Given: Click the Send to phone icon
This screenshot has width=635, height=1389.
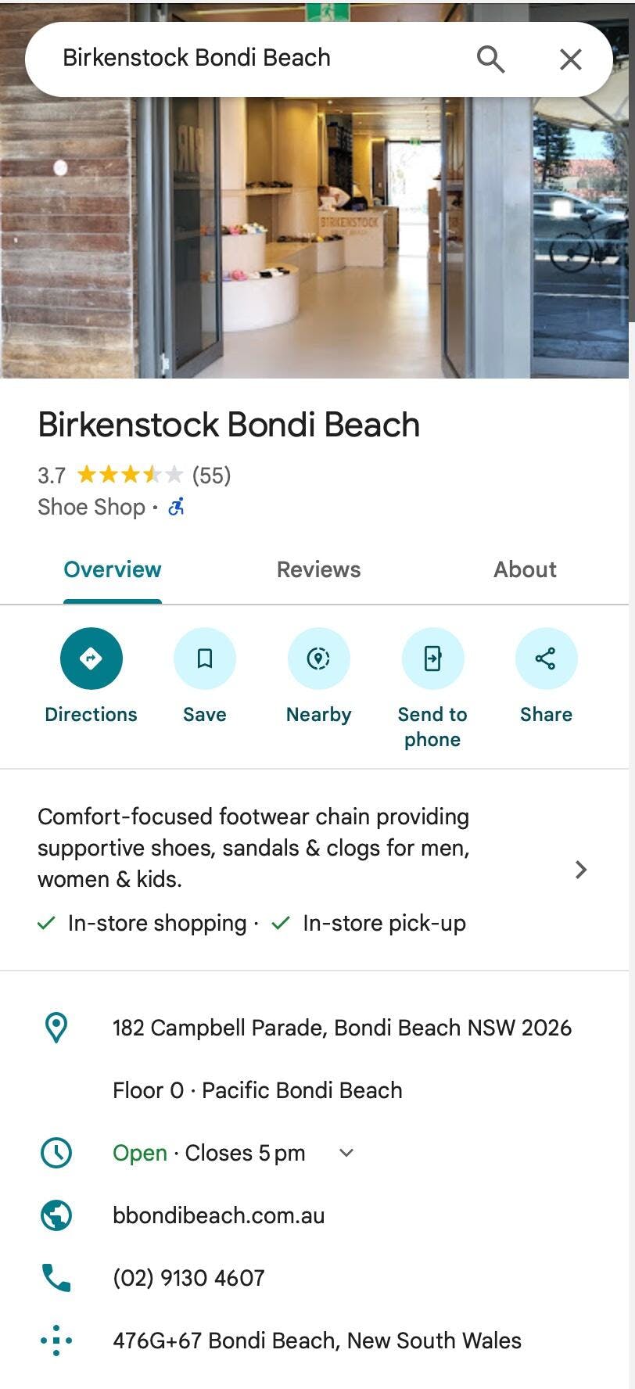Looking at the screenshot, I should pos(432,659).
